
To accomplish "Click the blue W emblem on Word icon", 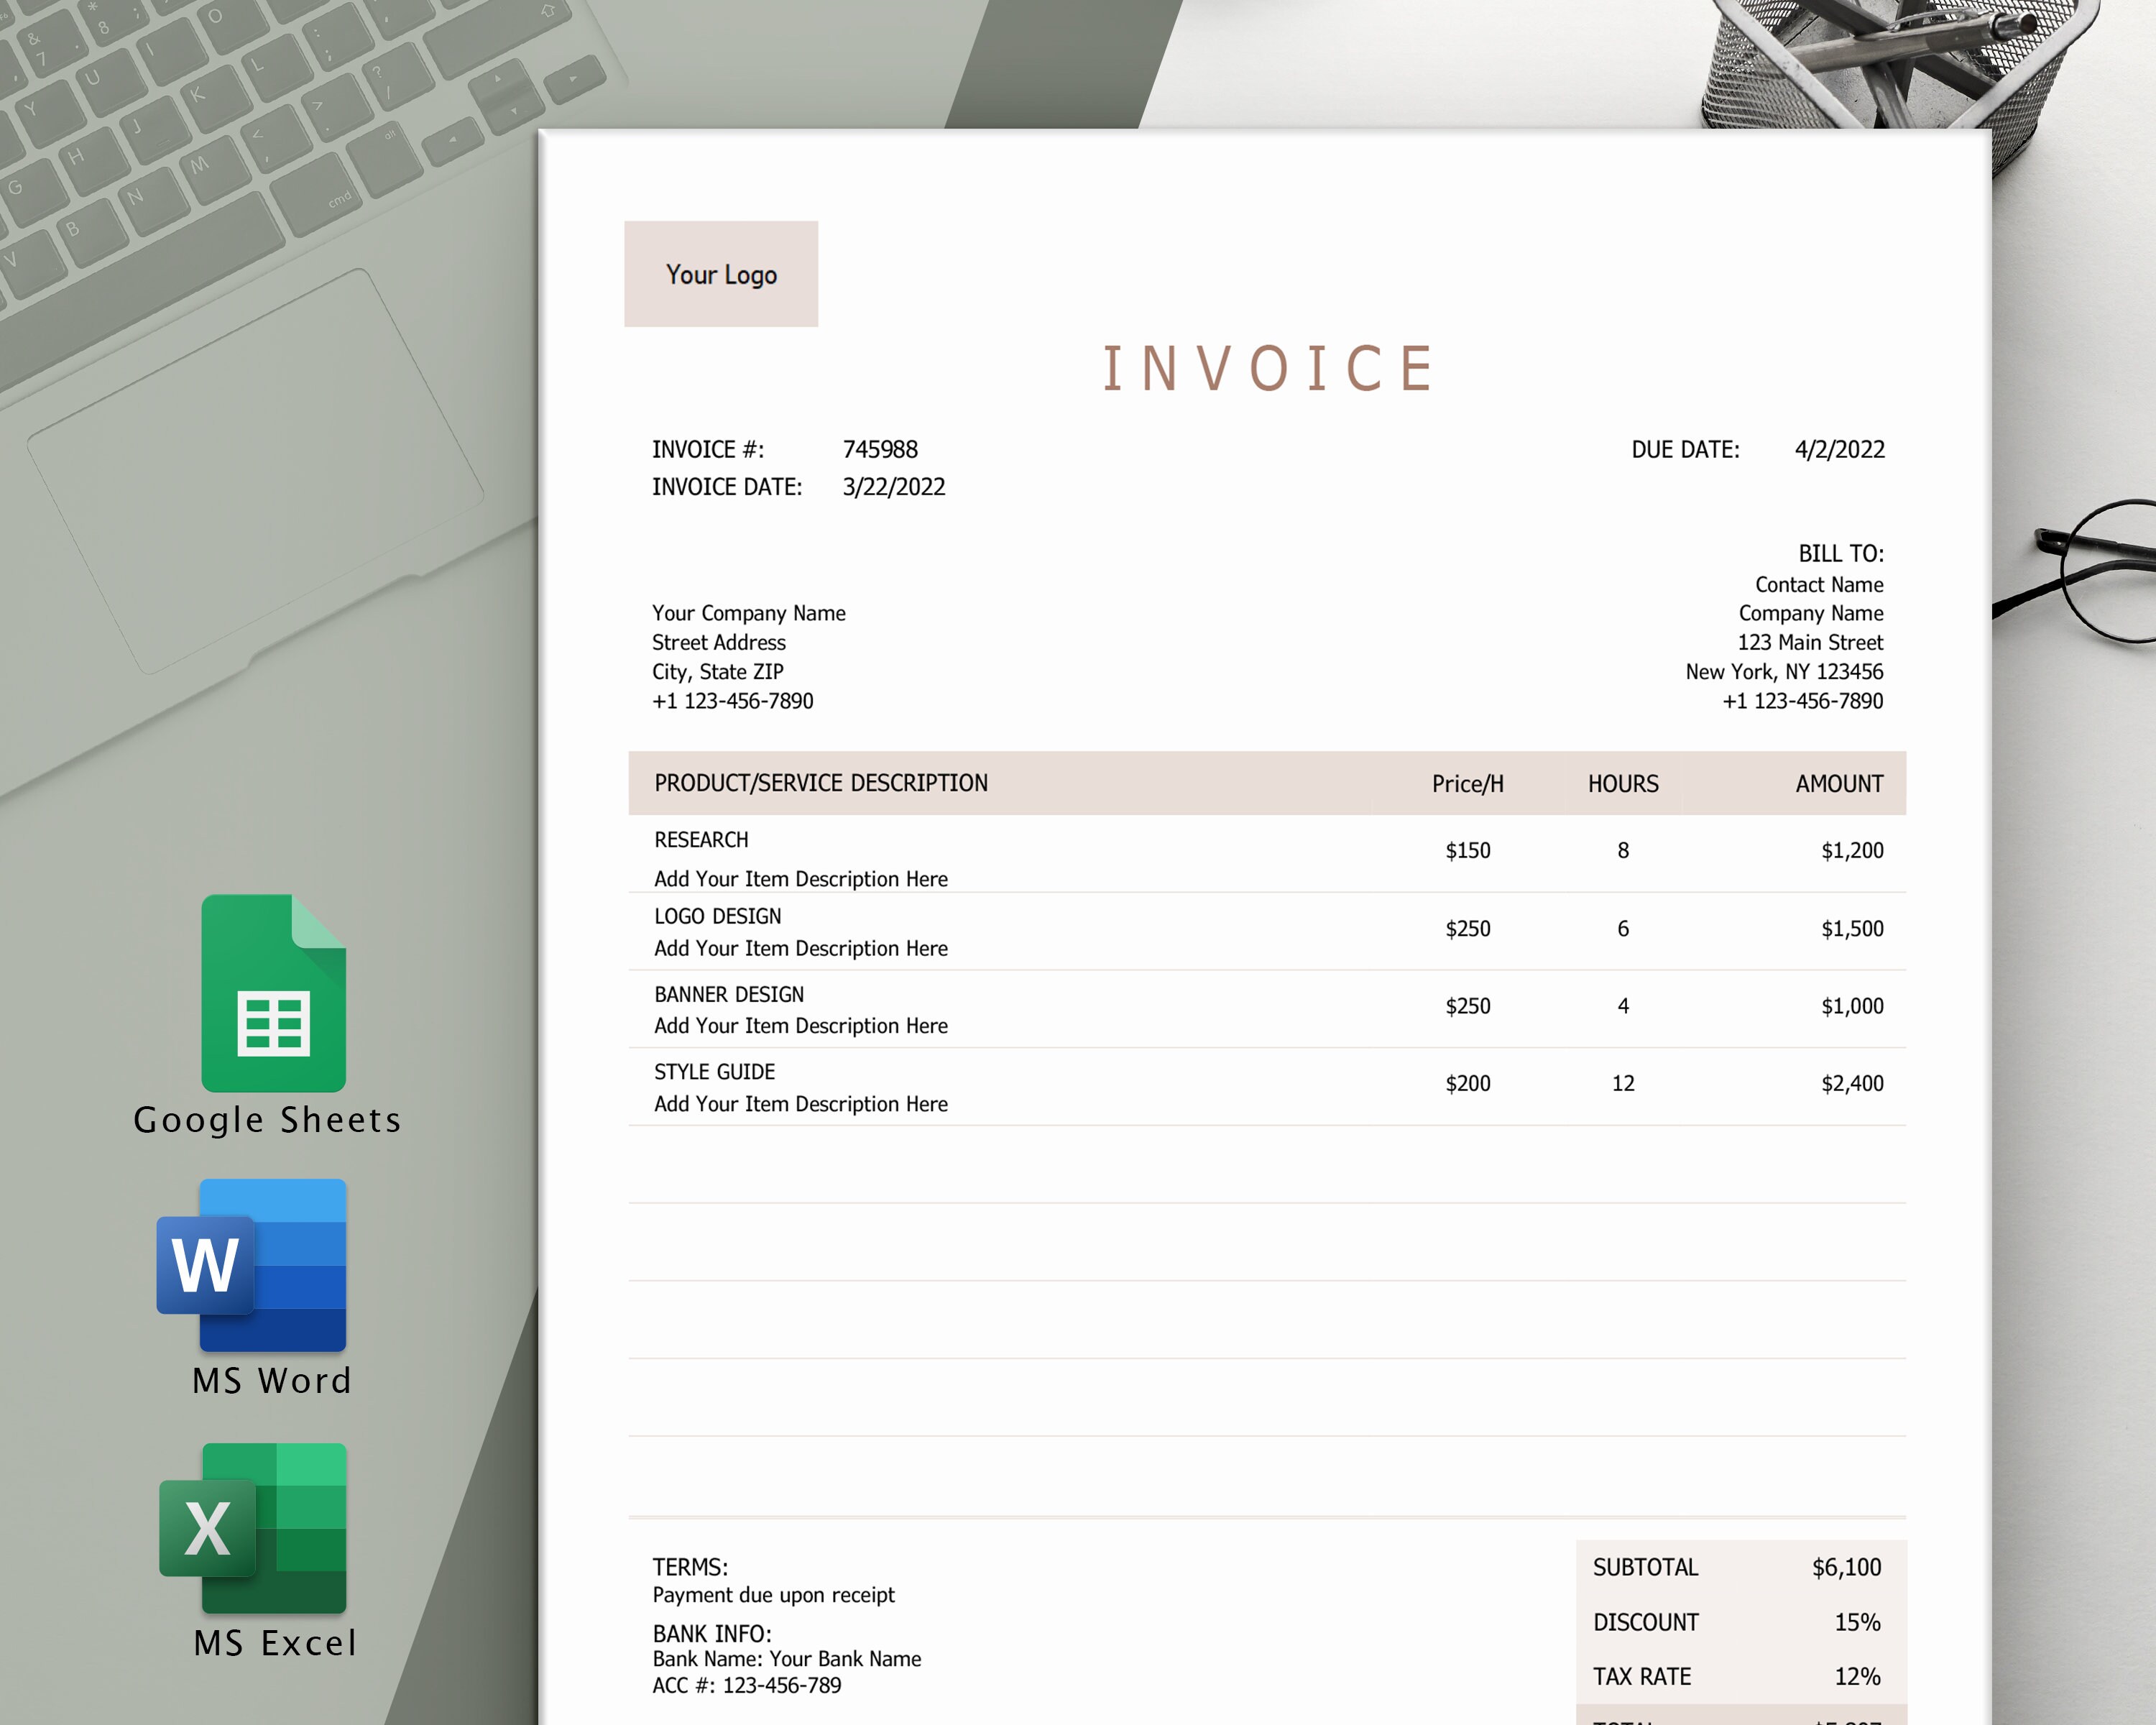I will pos(208,1265).
